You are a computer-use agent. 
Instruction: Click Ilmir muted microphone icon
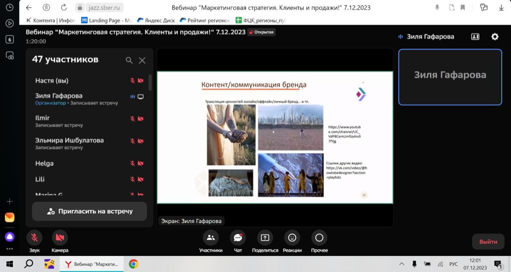[133, 119]
